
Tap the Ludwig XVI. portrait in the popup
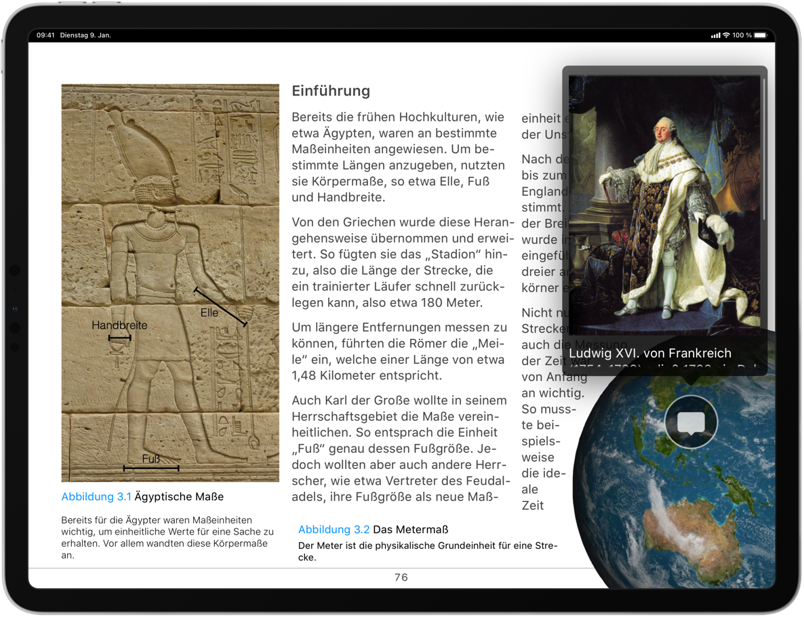(x=664, y=205)
